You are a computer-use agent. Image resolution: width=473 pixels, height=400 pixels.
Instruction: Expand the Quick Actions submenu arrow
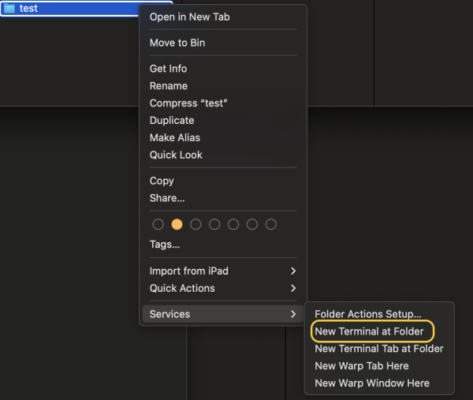[x=293, y=289]
